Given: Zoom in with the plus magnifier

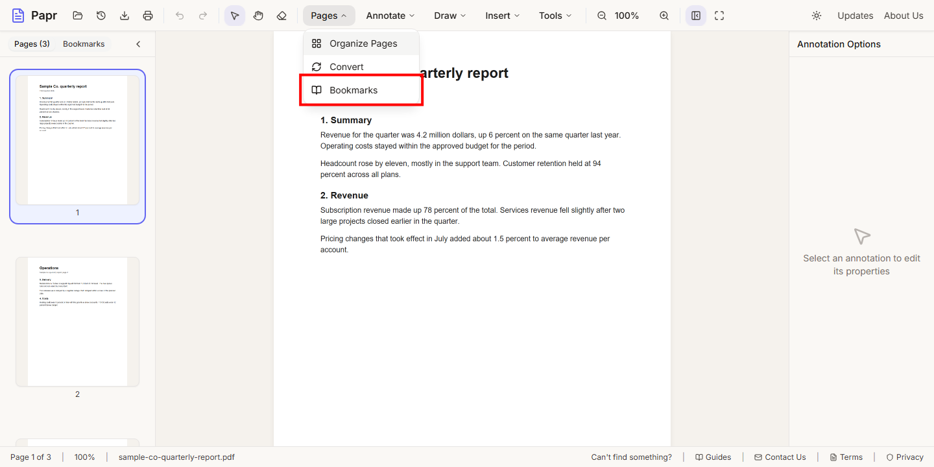Looking at the screenshot, I should pos(664,16).
